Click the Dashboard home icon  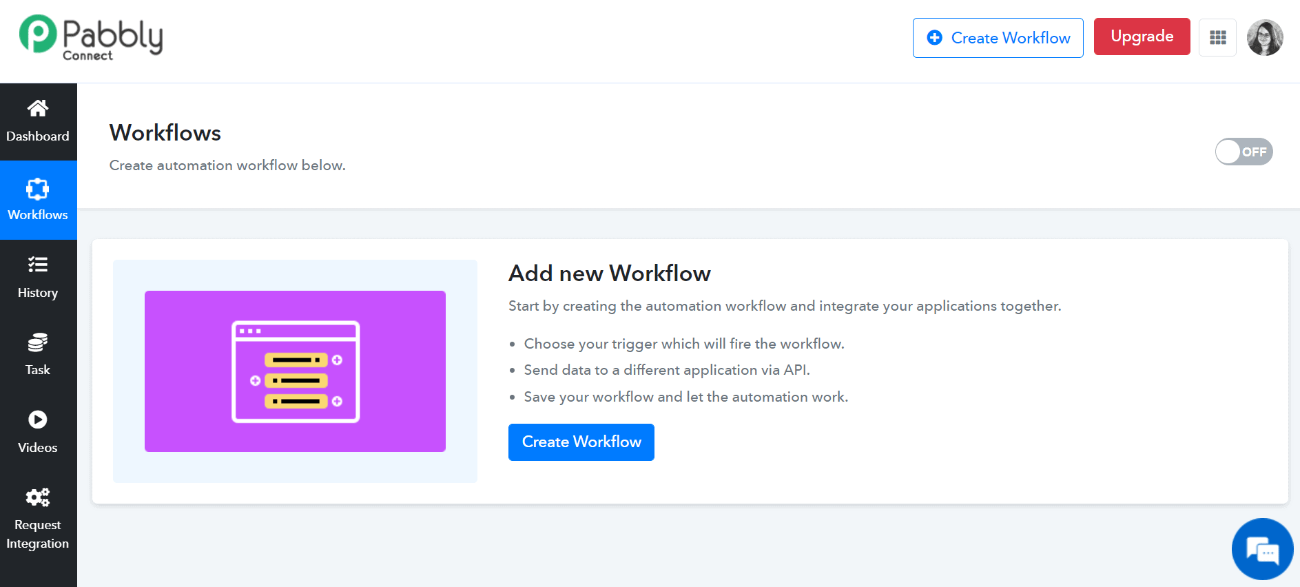(x=38, y=108)
